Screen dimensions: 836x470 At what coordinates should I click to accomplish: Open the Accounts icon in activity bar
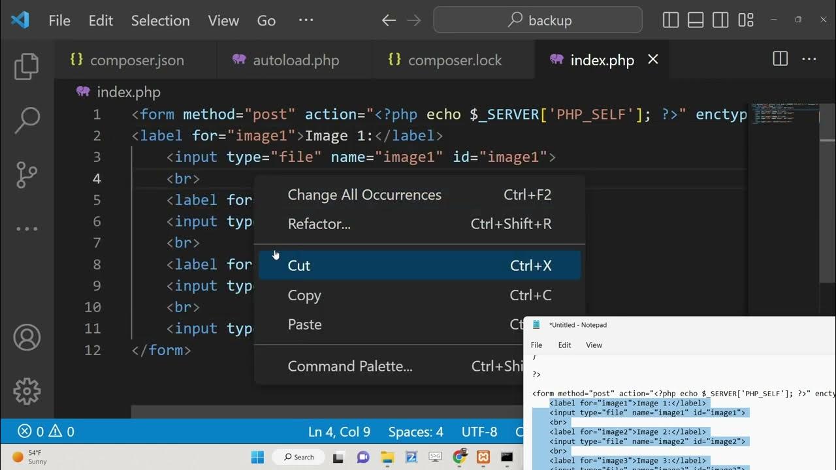(27, 337)
